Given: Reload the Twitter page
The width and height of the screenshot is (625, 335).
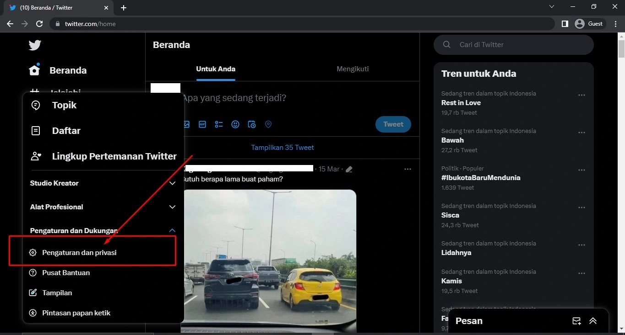Looking at the screenshot, I should click(39, 24).
